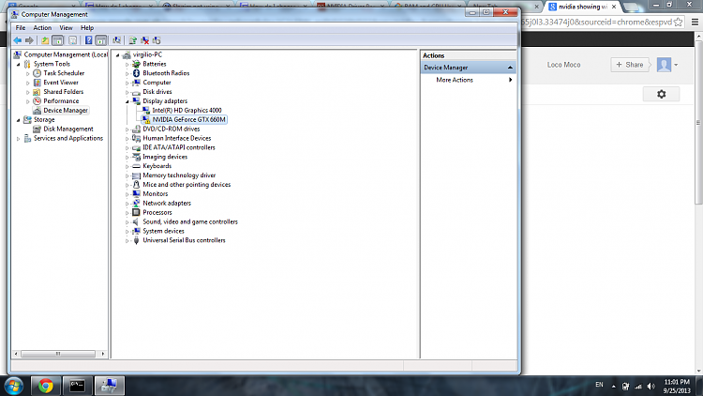
Task: Click right arrow of console tree horizontal scrollbar
Action: pos(103,354)
